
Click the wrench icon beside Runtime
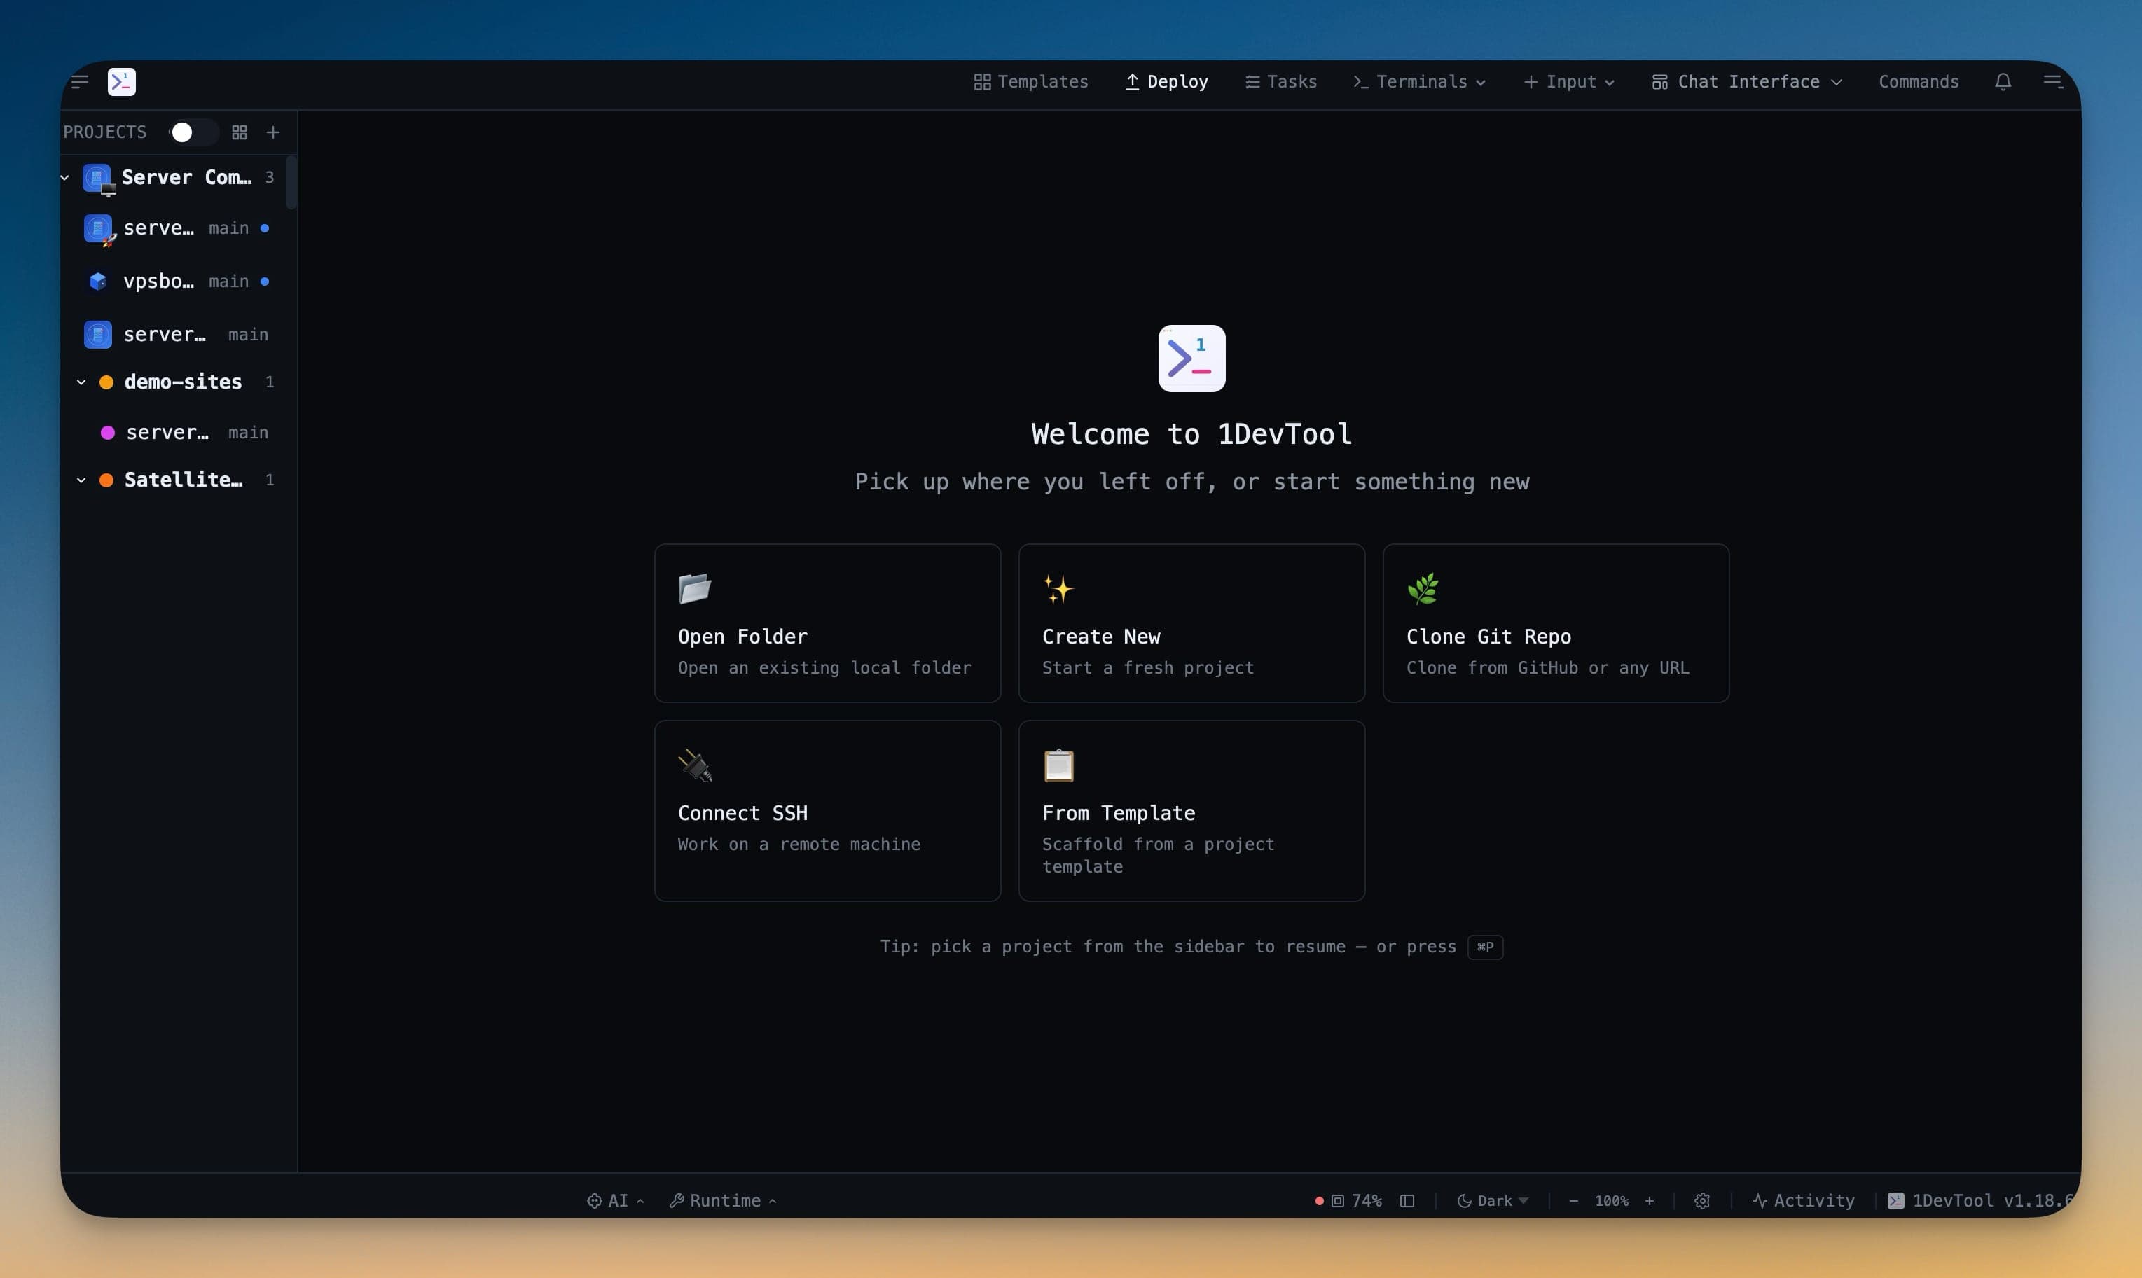point(677,1200)
